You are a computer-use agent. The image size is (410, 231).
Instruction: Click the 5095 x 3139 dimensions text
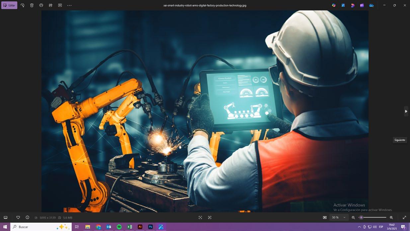(x=47, y=218)
